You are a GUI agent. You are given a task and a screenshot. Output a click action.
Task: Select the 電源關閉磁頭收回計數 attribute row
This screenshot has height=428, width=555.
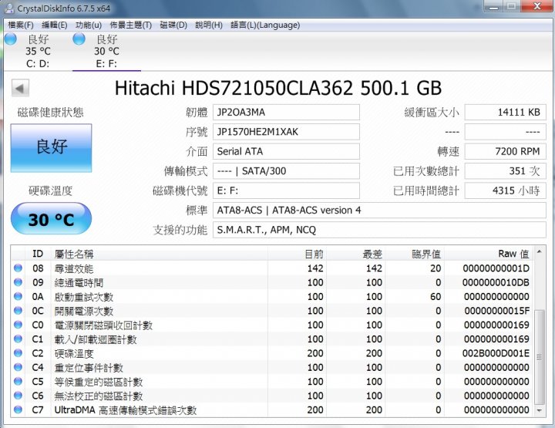272,325
